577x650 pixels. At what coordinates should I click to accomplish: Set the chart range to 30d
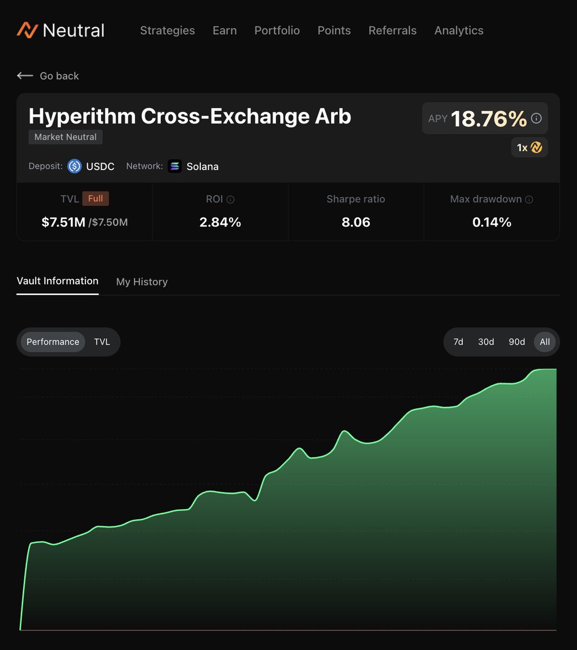[486, 342]
